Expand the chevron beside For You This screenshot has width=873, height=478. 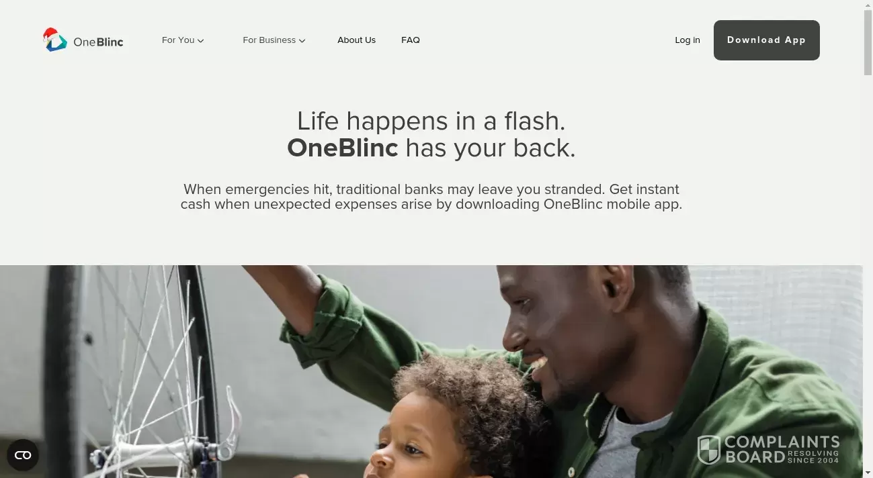[x=200, y=41]
